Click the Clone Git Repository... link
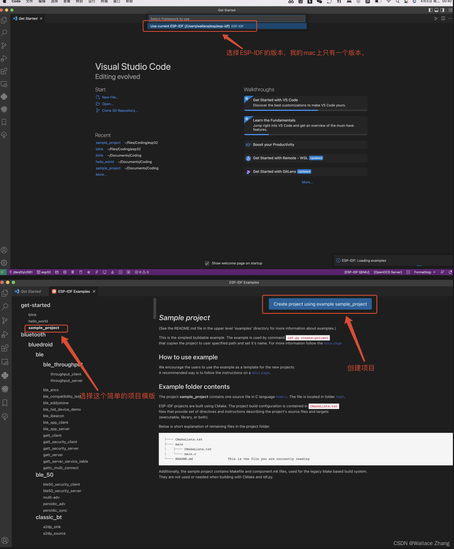Viewport: 454px width, 549px height. (120, 110)
